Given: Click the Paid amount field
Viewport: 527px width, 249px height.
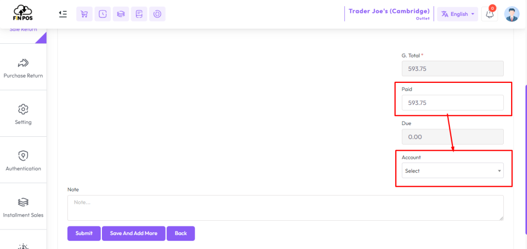Looking at the screenshot, I should 452,102.
